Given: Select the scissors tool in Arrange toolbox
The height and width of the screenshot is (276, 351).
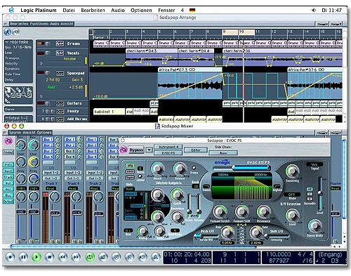Looking at the screenshot, I should (x=29, y=90).
